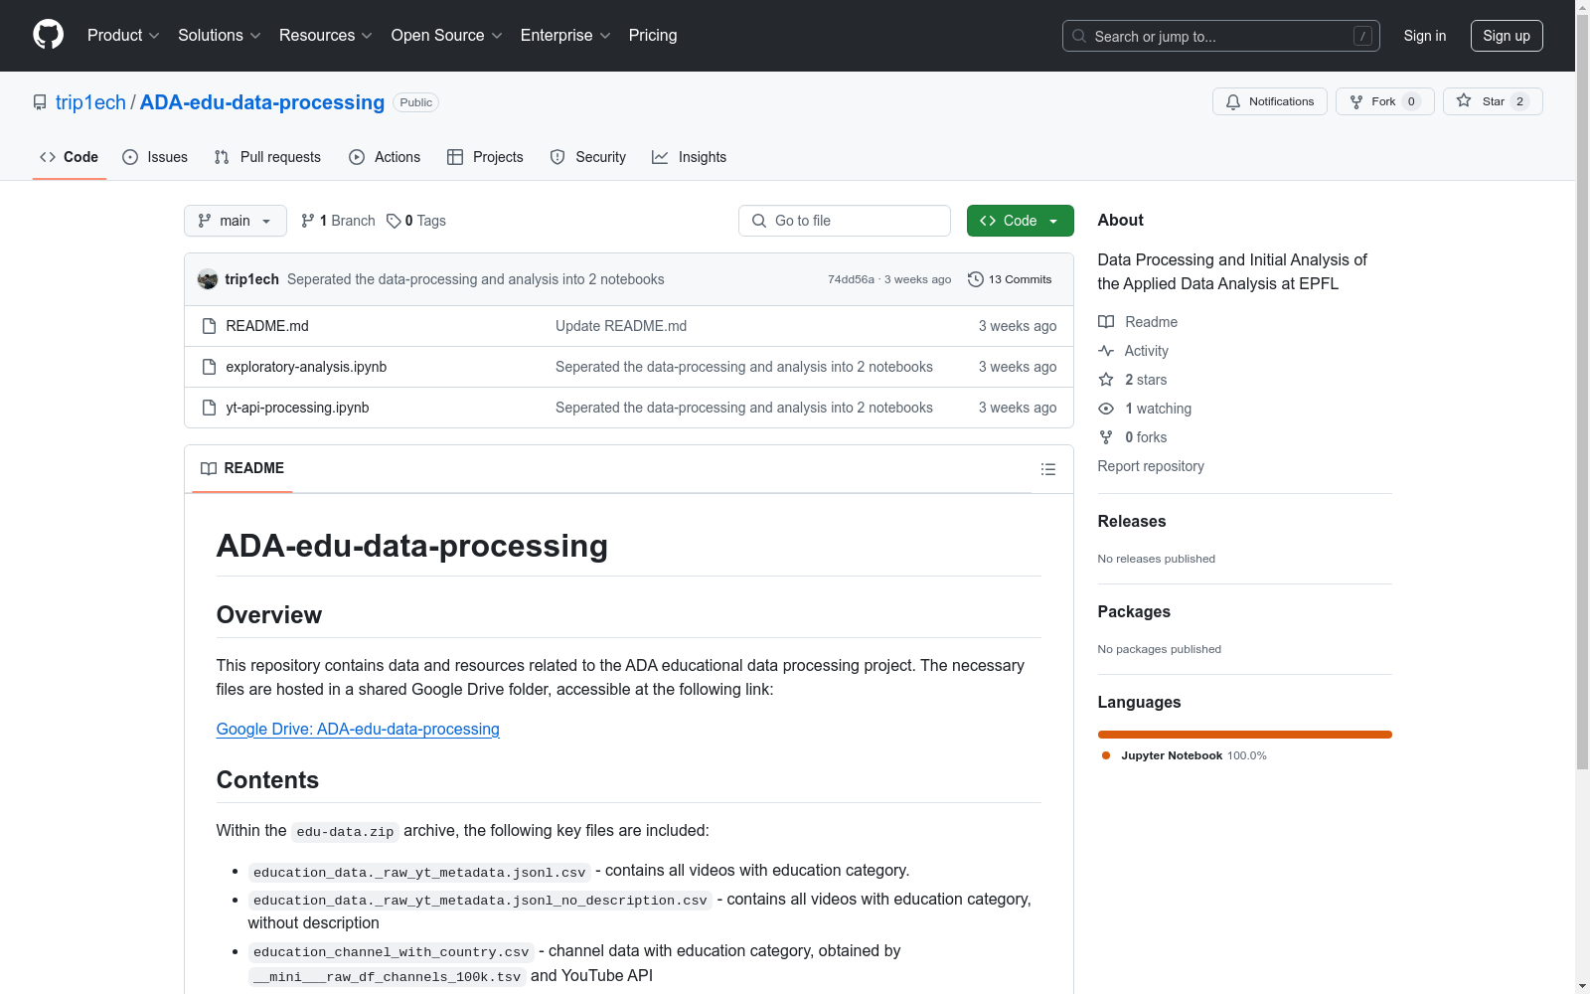Click the book icon in README tab
Image resolution: width=1590 pixels, height=994 pixels.
[x=209, y=468]
